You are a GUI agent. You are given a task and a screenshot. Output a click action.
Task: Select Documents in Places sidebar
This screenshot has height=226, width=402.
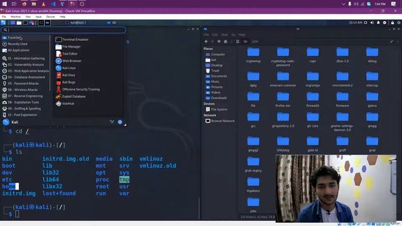(x=216, y=77)
